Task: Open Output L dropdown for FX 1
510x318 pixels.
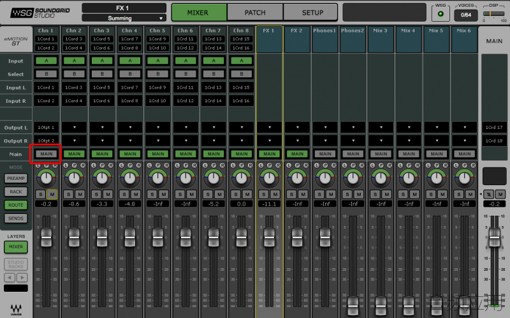Action: 269,128
